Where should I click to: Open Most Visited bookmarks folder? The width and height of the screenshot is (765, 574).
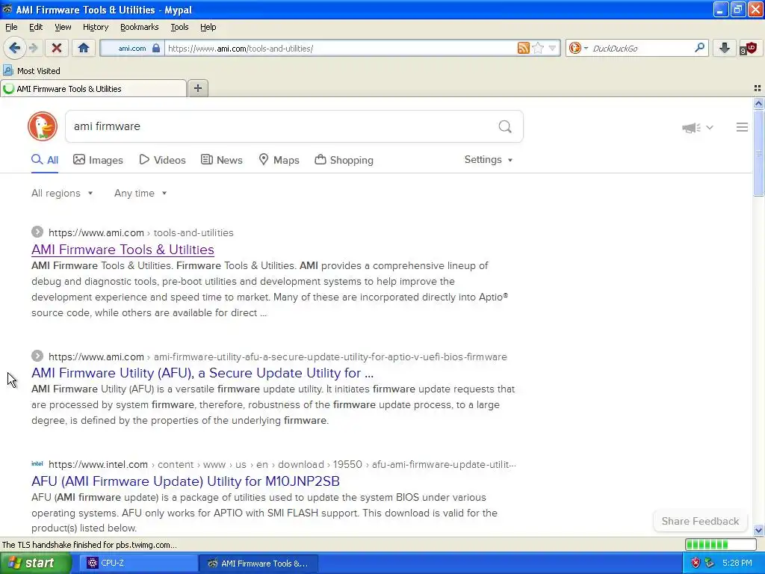[x=31, y=71]
